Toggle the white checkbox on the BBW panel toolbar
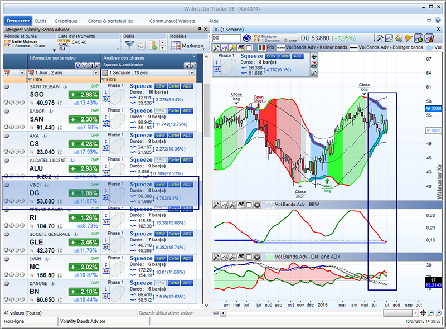Image resolution: width=446 pixels, height=329 pixels. (x=249, y=205)
